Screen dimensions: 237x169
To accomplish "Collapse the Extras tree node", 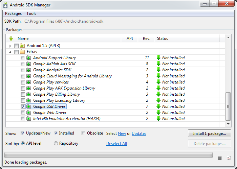I will pyautogui.click(x=10, y=52).
